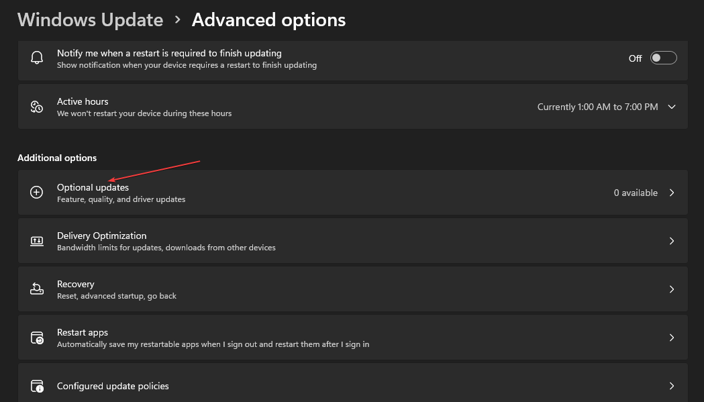
Task: Open Delivery Optimization via its chevron
Action: coord(671,240)
